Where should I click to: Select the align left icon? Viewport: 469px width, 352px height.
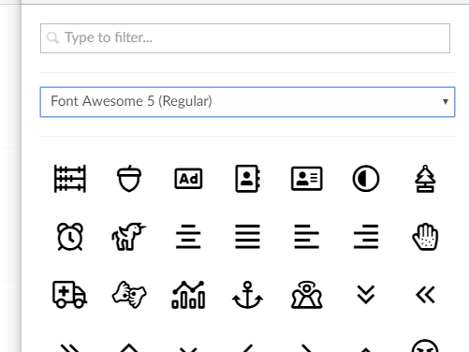(307, 237)
